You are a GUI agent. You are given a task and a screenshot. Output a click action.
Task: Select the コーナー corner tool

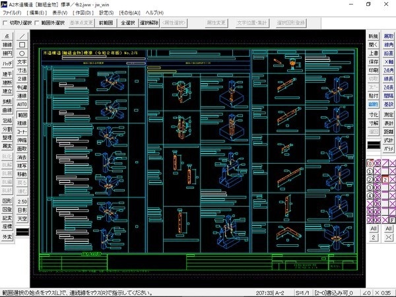[22, 132]
